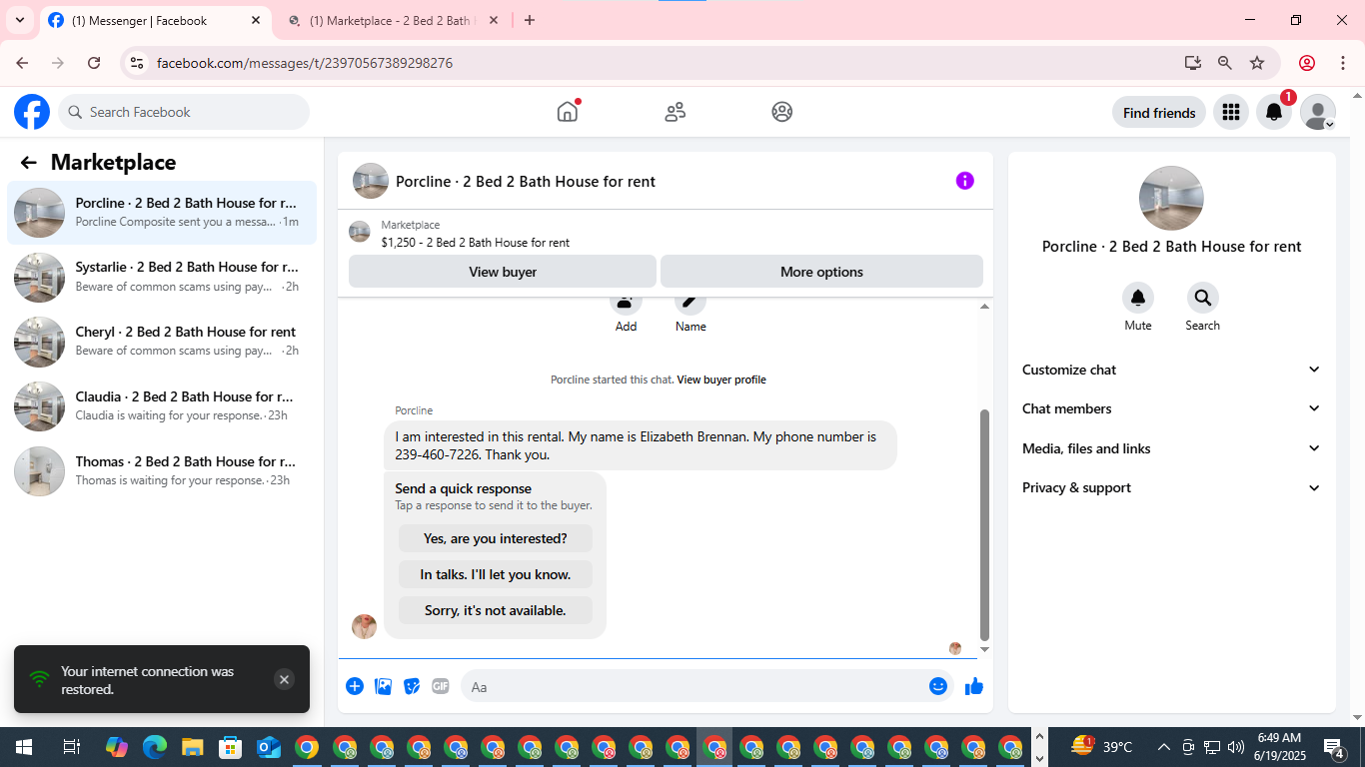This screenshot has width=1365, height=767.
Task: Open the View buyer profile link
Action: click(721, 380)
